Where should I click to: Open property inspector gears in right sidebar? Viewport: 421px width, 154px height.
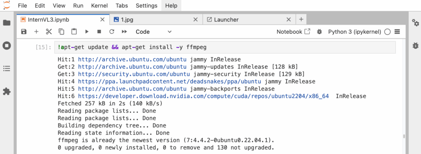pyautogui.click(x=415, y=23)
